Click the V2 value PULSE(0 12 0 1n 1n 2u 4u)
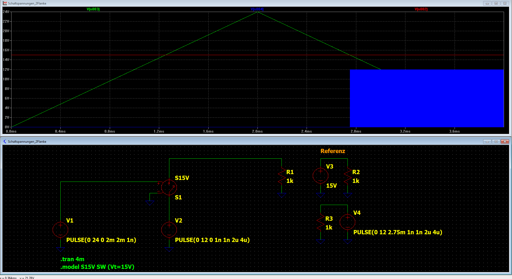The height and width of the screenshot is (279, 512). coord(212,240)
